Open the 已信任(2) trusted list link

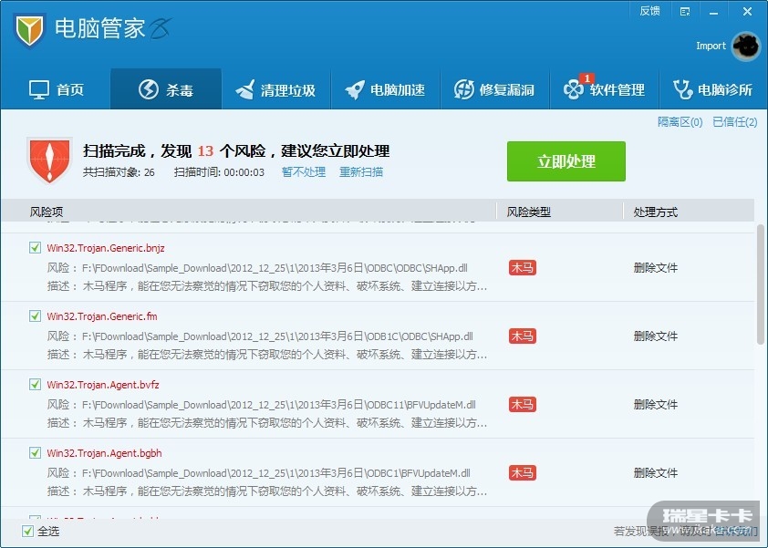tap(734, 122)
